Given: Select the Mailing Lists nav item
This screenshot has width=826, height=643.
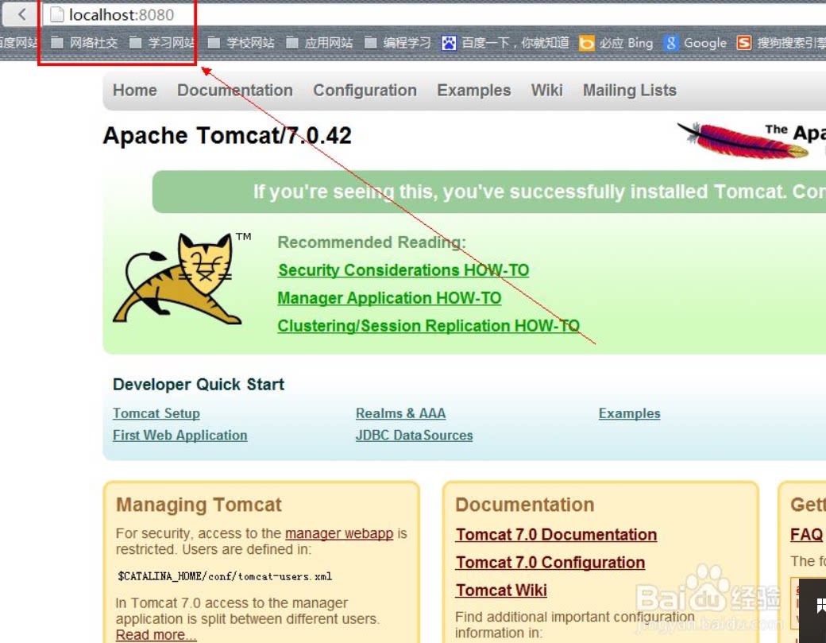Looking at the screenshot, I should tap(630, 90).
